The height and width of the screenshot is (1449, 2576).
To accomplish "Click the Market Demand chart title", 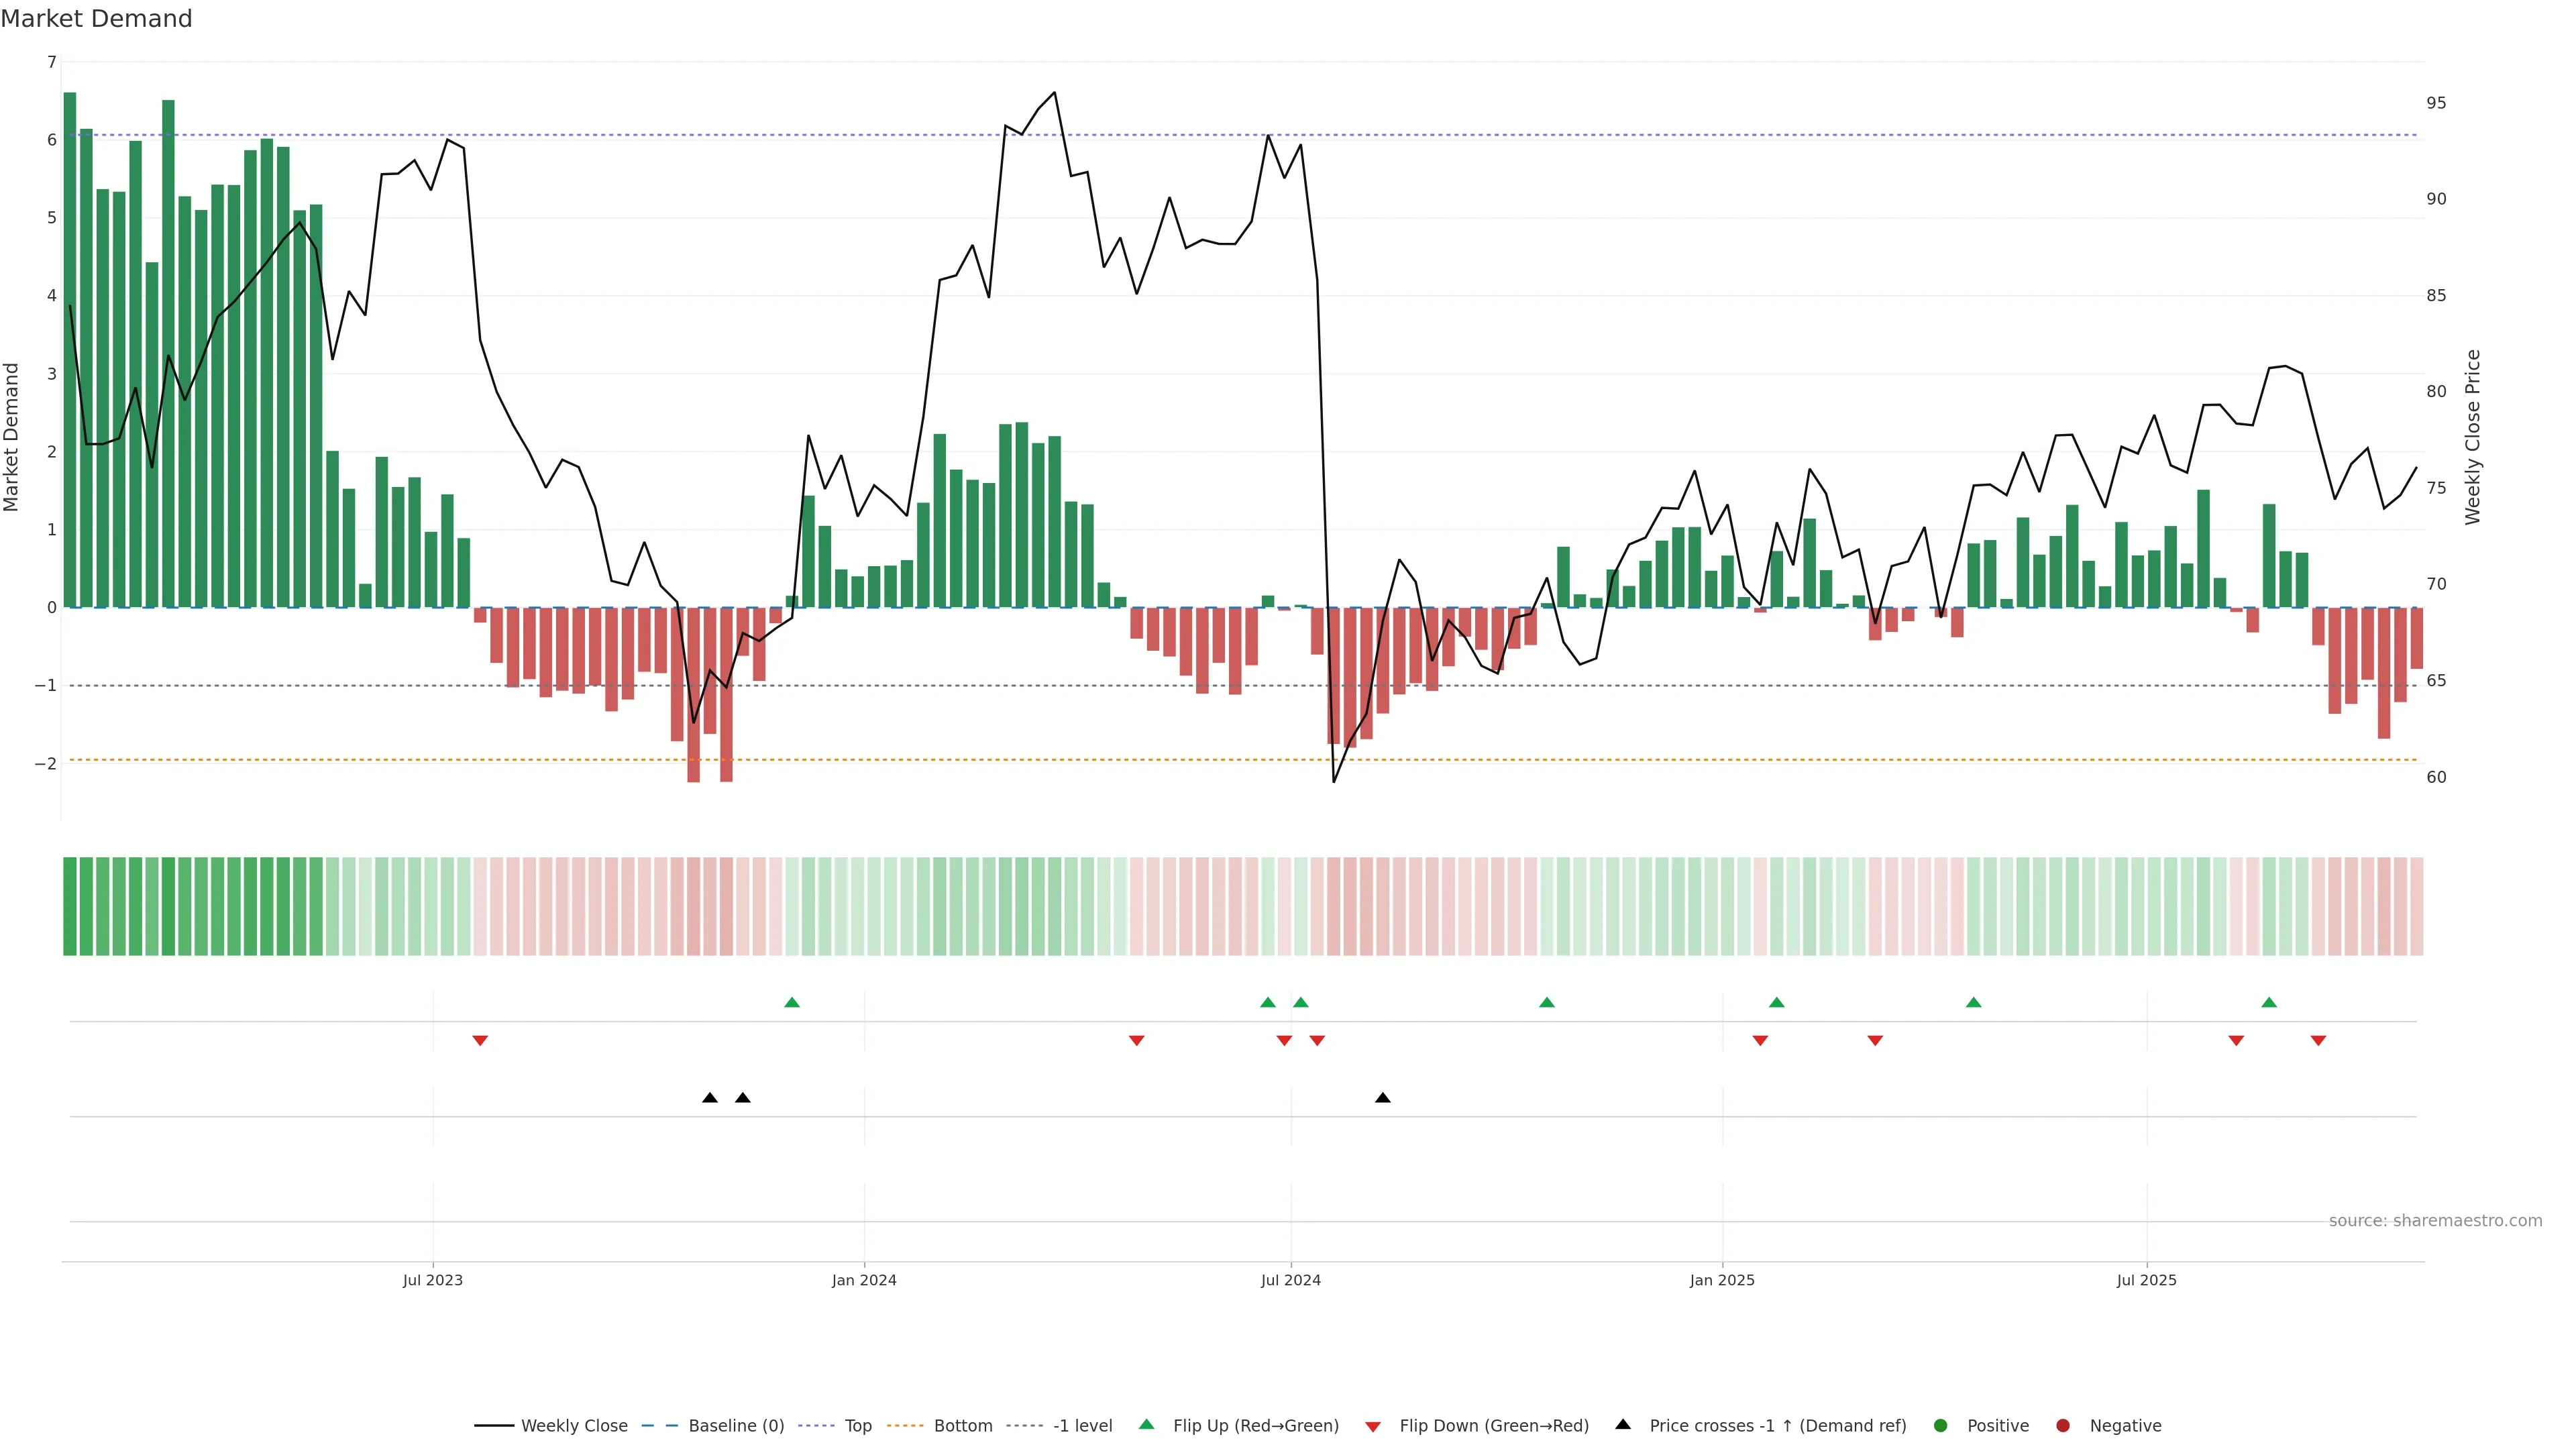I will click(96, 19).
